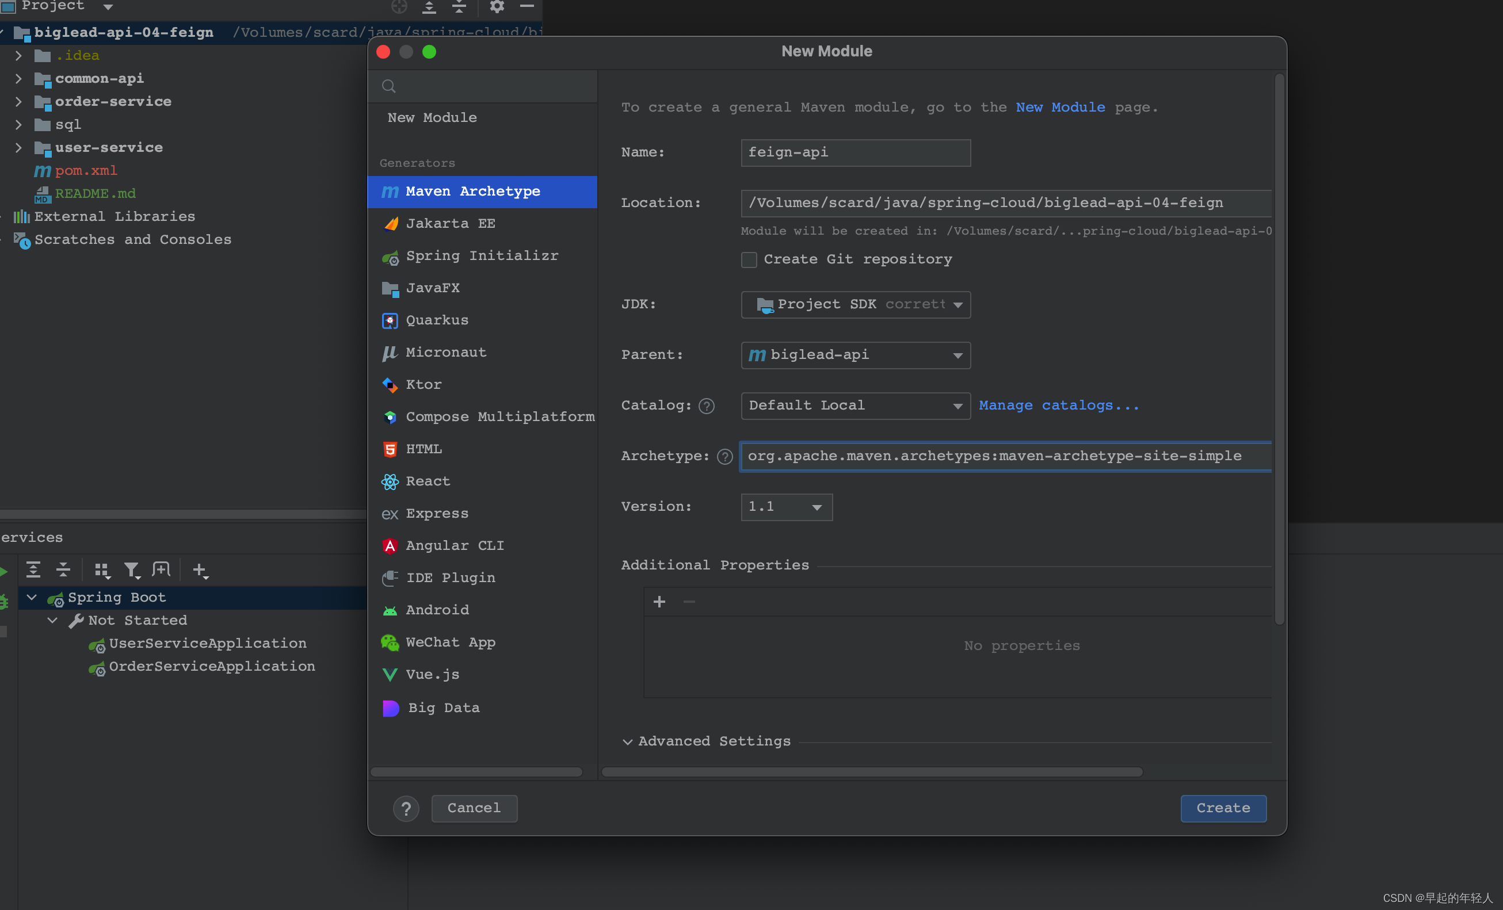Add a new additional property

(x=659, y=603)
